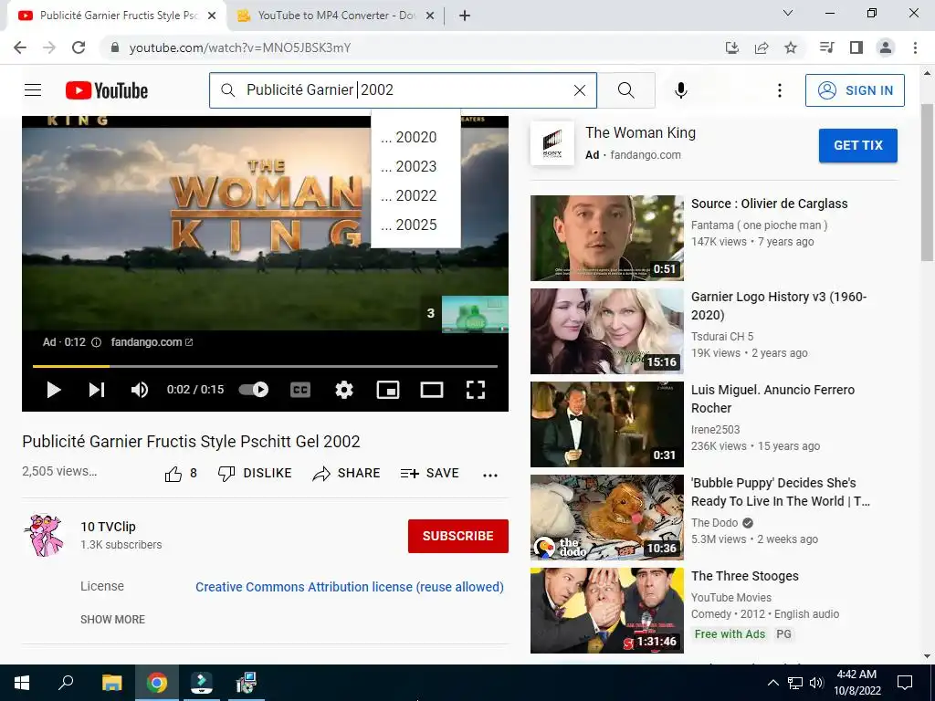Image resolution: width=935 pixels, height=701 pixels.
Task: Open more actions ellipsis under video
Action: (x=490, y=475)
